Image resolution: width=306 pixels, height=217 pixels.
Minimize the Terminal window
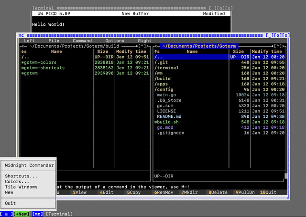tap(212, 9)
